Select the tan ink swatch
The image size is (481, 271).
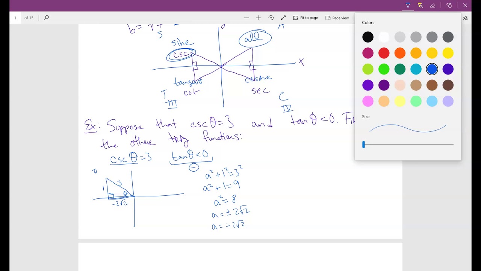[416, 85]
